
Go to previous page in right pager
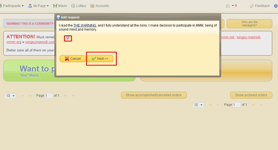point(217,105)
